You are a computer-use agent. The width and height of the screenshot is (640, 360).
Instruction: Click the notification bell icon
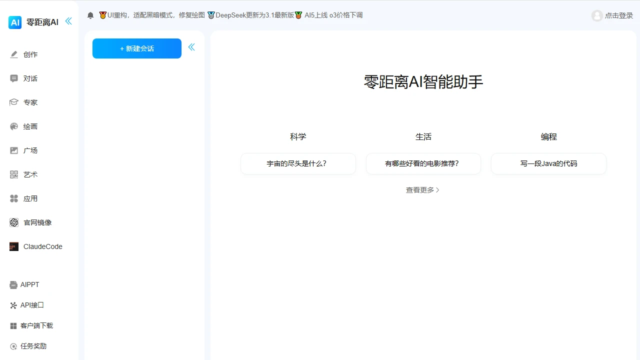(90, 15)
